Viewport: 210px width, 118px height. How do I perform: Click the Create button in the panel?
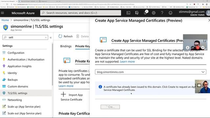110,107
